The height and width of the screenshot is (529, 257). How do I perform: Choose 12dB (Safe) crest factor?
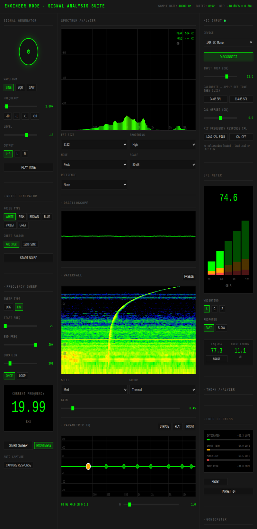(x=30, y=244)
